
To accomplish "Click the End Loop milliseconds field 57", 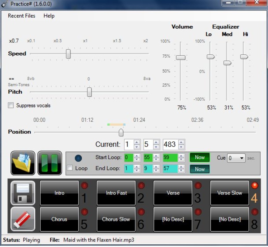I will pos(171,169).
